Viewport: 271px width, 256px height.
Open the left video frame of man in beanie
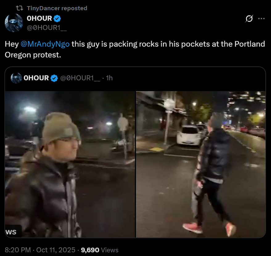pos(70,164)
